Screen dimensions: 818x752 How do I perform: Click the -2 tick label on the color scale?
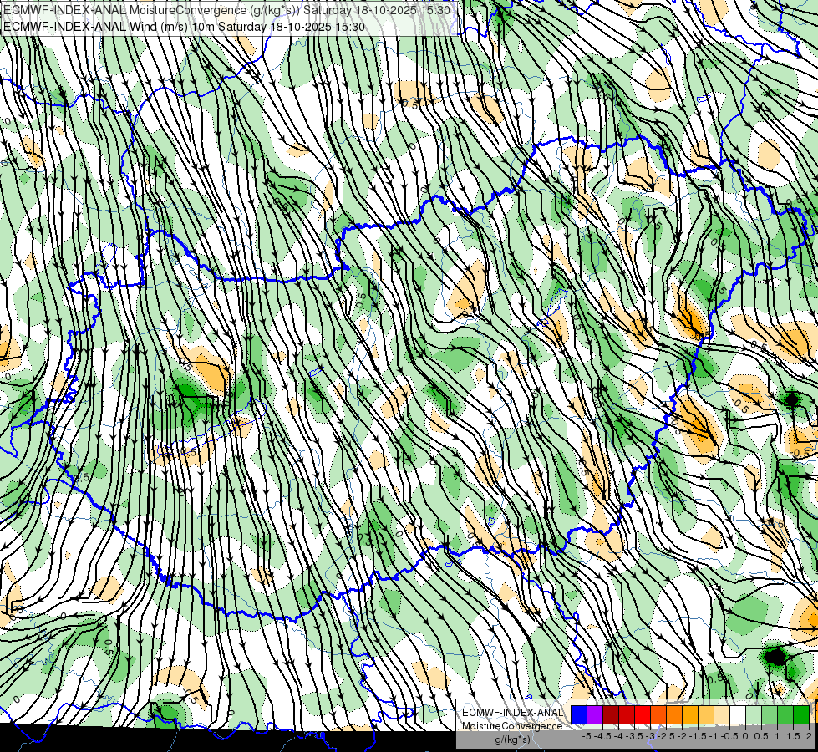683,736
